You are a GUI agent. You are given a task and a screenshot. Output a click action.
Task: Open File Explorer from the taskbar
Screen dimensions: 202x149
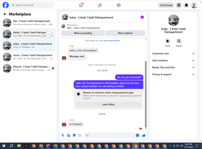pos(19,146)
